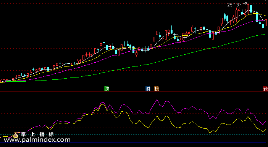Click the green 跌 marker icon
Screen dimensions: 268x147
[107, 89]
